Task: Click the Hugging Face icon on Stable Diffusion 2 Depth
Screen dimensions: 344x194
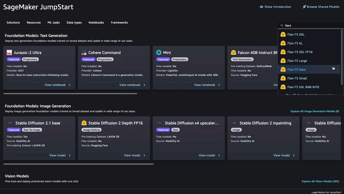Action: click(84, 123)
